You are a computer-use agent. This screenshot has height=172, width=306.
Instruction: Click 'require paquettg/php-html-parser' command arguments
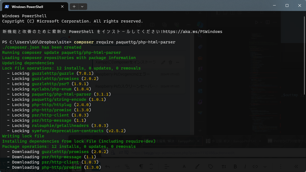[x=136, y=42]
